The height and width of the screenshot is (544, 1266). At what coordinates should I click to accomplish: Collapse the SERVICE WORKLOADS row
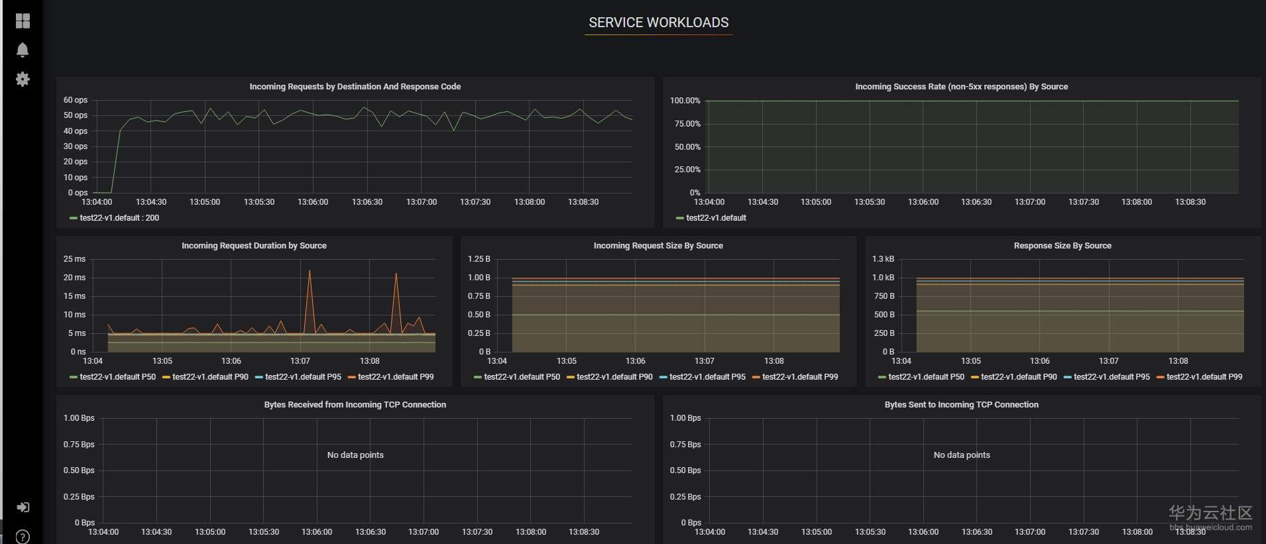658,23
